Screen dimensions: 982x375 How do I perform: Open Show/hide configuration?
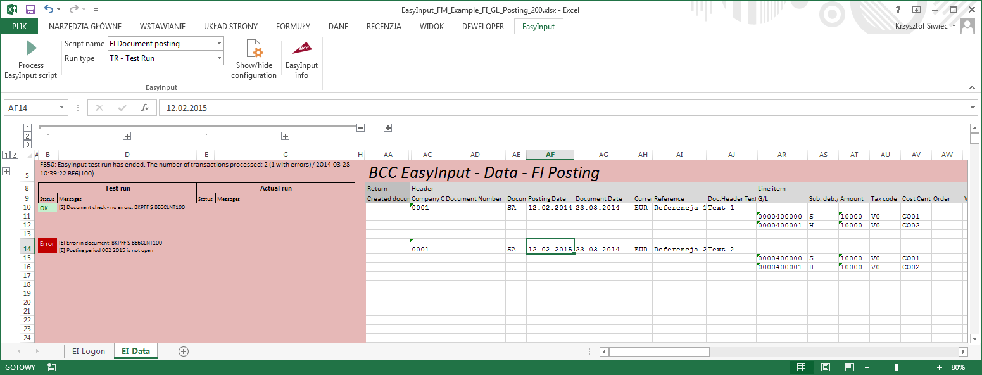point(254,59)
